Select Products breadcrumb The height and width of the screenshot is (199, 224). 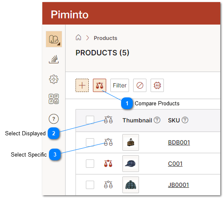tap(105, 38)
